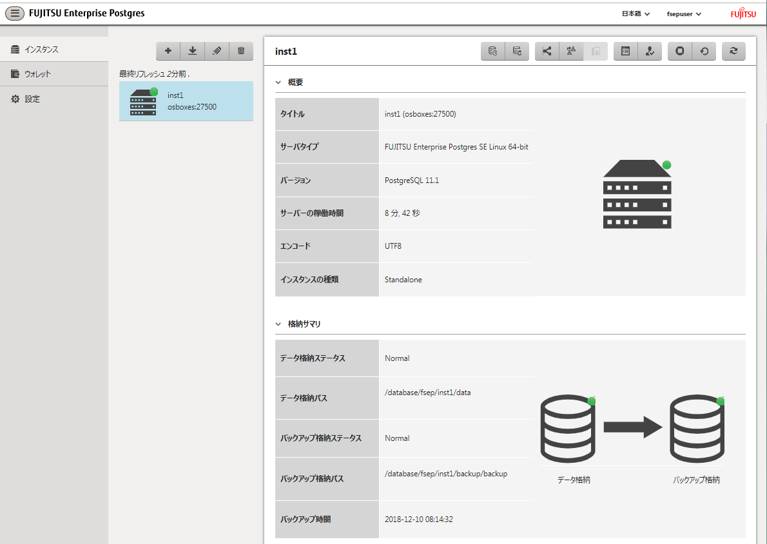Image resolution: width=767 pixels, height=544 pixels.
Task: Click the backup storage status Normal value
Action: [x=397, y=438]
